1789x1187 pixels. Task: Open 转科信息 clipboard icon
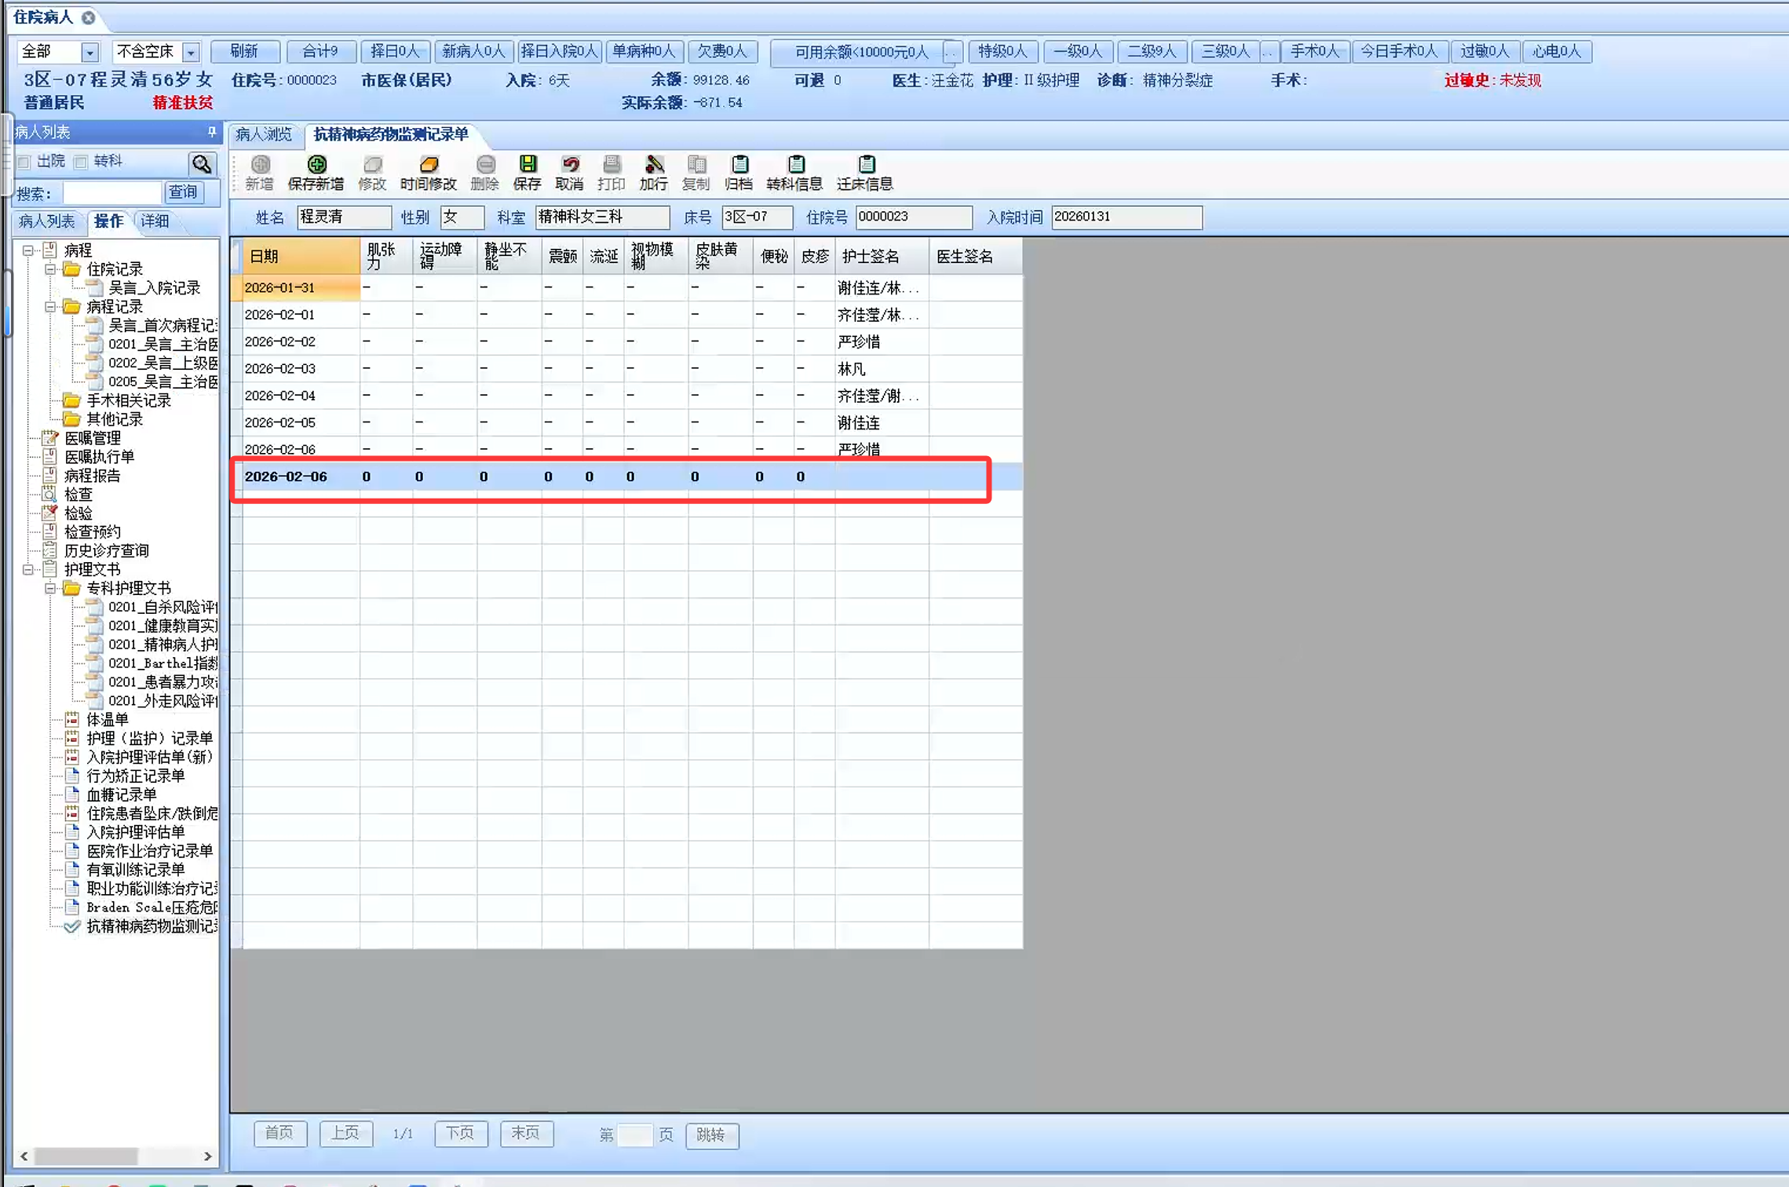click(x=795, y=164)
